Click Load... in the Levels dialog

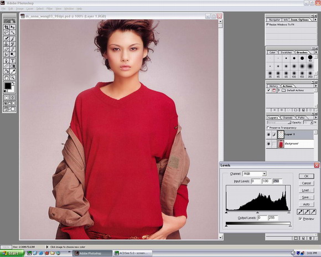[x=306, y=190]
